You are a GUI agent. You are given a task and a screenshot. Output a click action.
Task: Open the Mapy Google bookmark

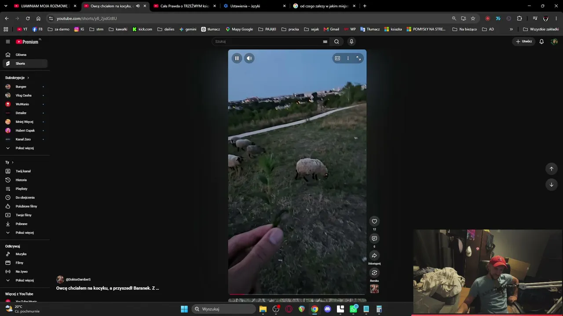click(239, 29)
